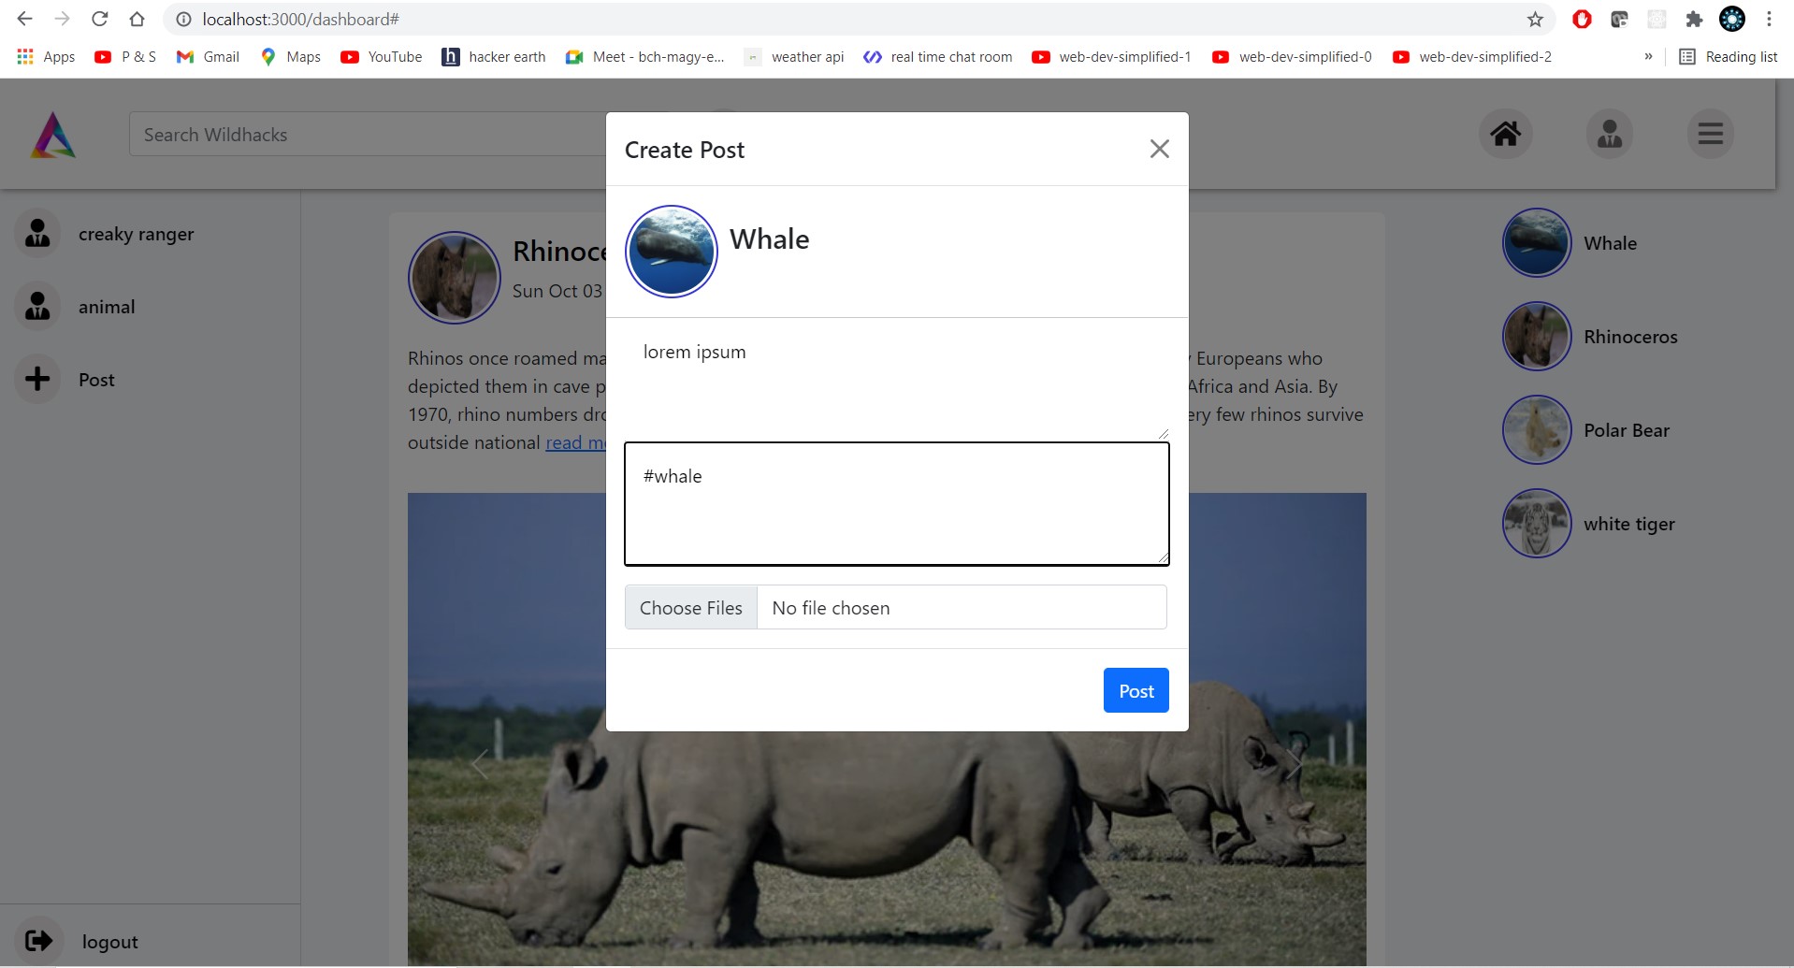This screenshot has height=968, width=1794.
Task: Expand hidden bookmarks with the double chevron
Action: 1648,57
